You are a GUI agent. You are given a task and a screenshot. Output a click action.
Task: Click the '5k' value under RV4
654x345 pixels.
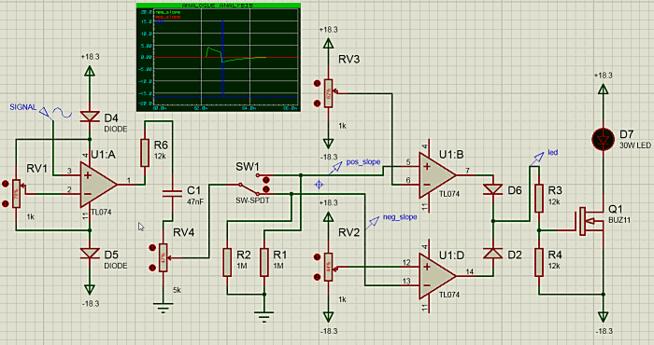tap(177, 290)
